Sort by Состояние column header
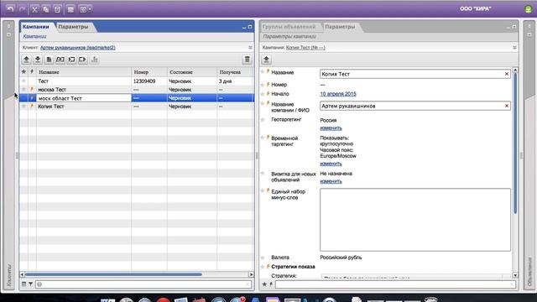The width and height of the screenshot is (537, 302). coord(192,72)
